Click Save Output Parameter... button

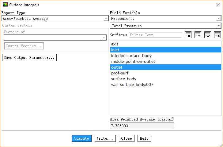(x=29, y=58)
